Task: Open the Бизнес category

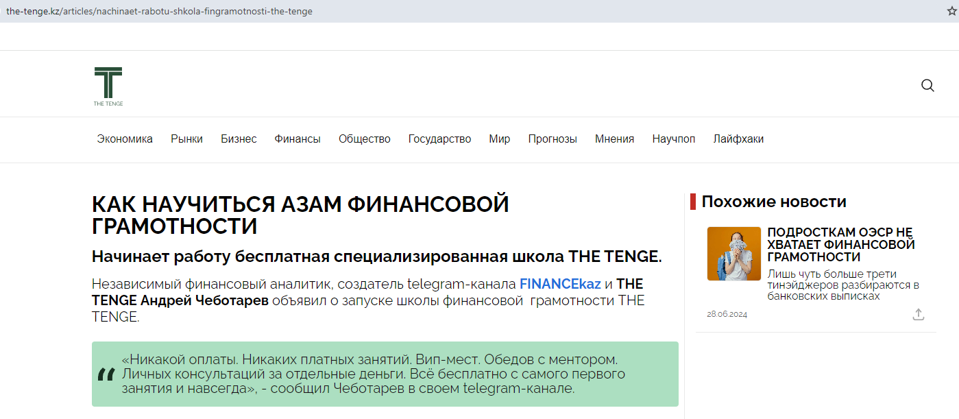Action: 239,139
